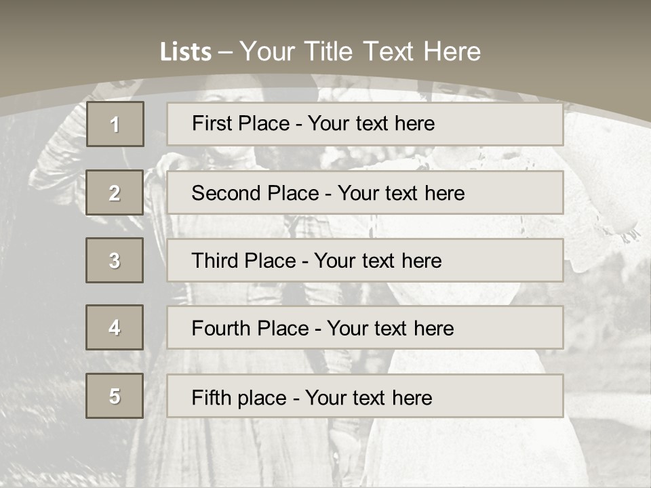Place cursor on "Third" in list item three
The height and width of the screenshot is (488, 651).
213,261
